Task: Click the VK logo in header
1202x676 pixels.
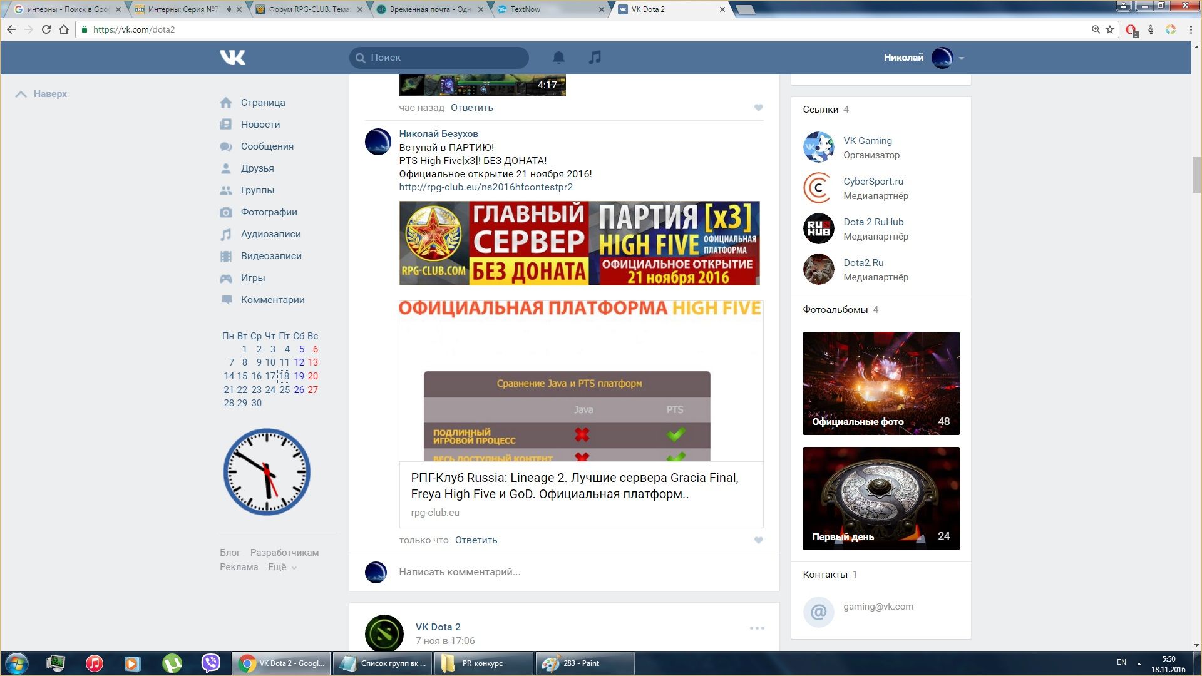Action: tap(232, 58)
